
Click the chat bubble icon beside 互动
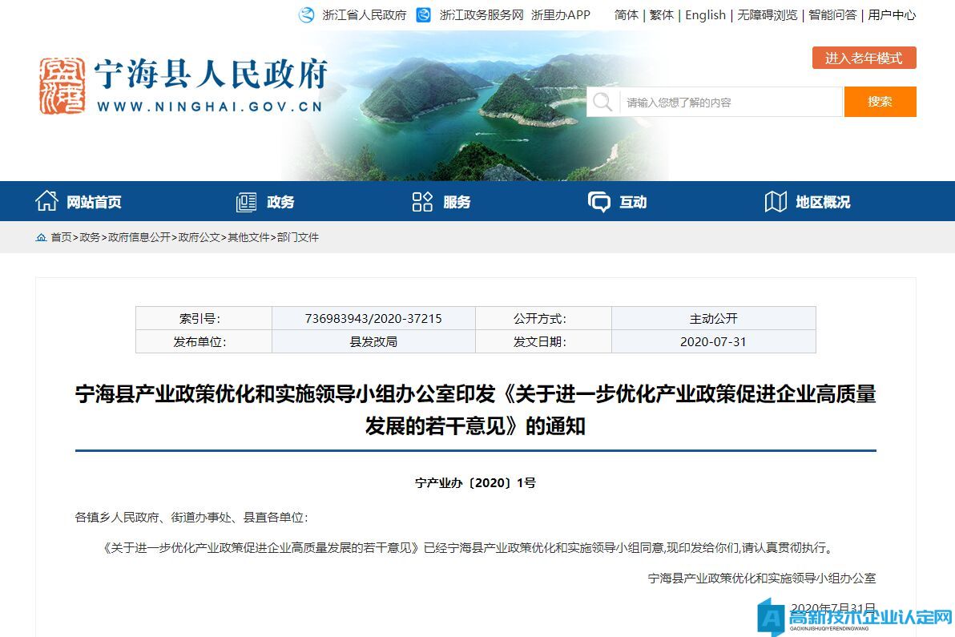(x=598, y=202)
